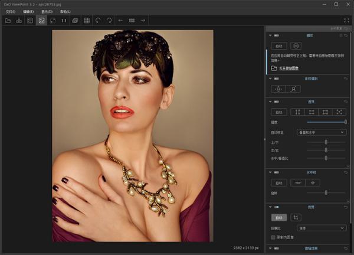Screen dimensions: 354x255
Task: Rotate the image left using toolbar icon
Action: (98, 21)
